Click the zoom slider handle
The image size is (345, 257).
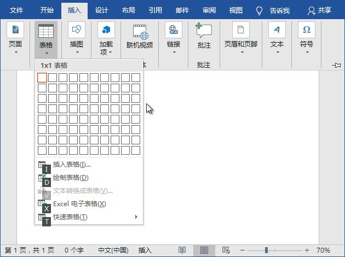click(x=267, y=250)
